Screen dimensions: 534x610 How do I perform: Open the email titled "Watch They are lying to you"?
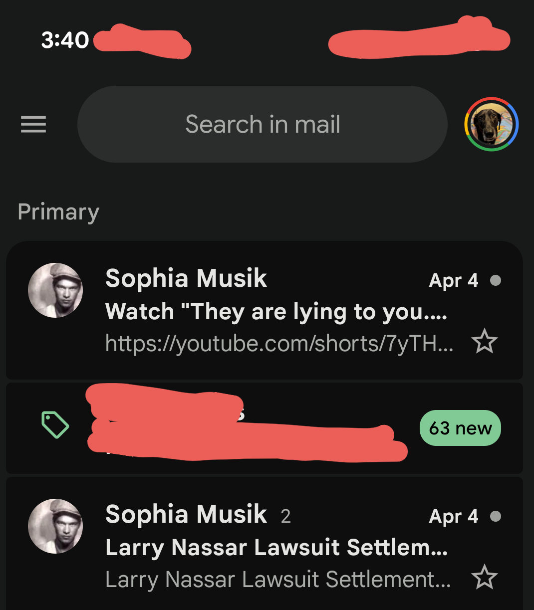tap(276, 312)
